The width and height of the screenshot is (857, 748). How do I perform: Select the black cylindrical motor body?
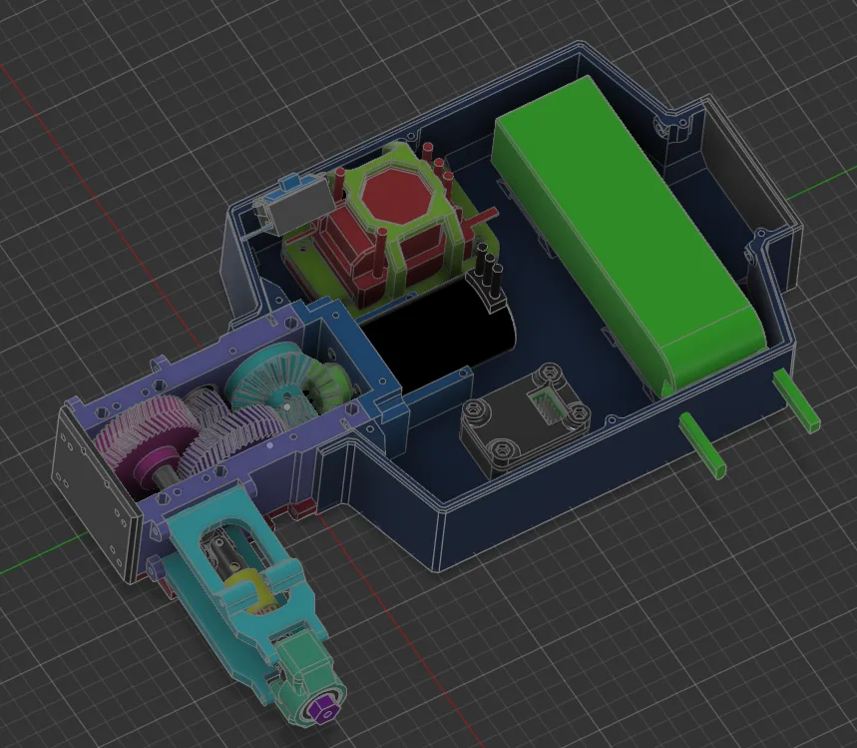click(x=437, y=334)
